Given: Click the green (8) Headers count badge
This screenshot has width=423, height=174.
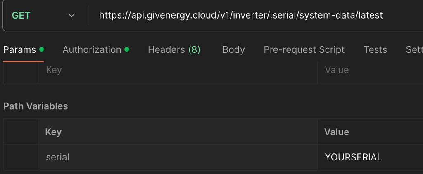Looking at the screenshot, I should (194, 50).
